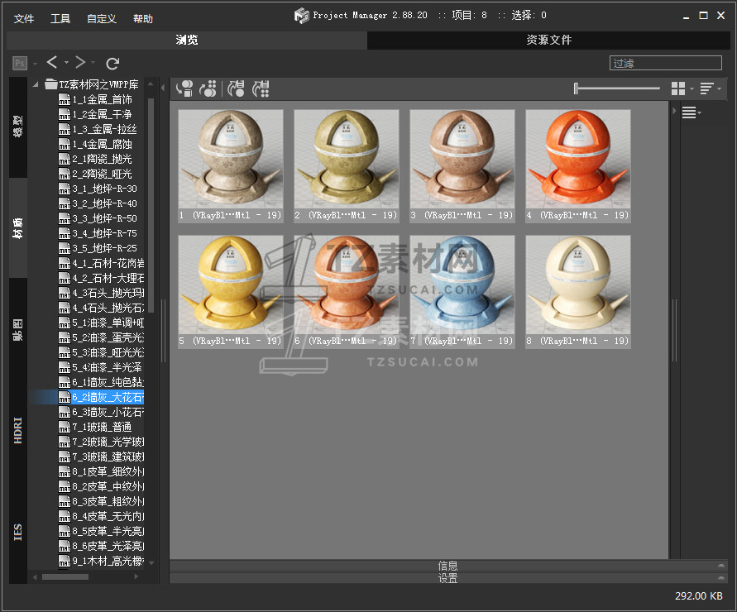Click the Photoshop Ps icon
Image resolution: width=737 pixels, height=612 pixels.
[x=20, y=63]
